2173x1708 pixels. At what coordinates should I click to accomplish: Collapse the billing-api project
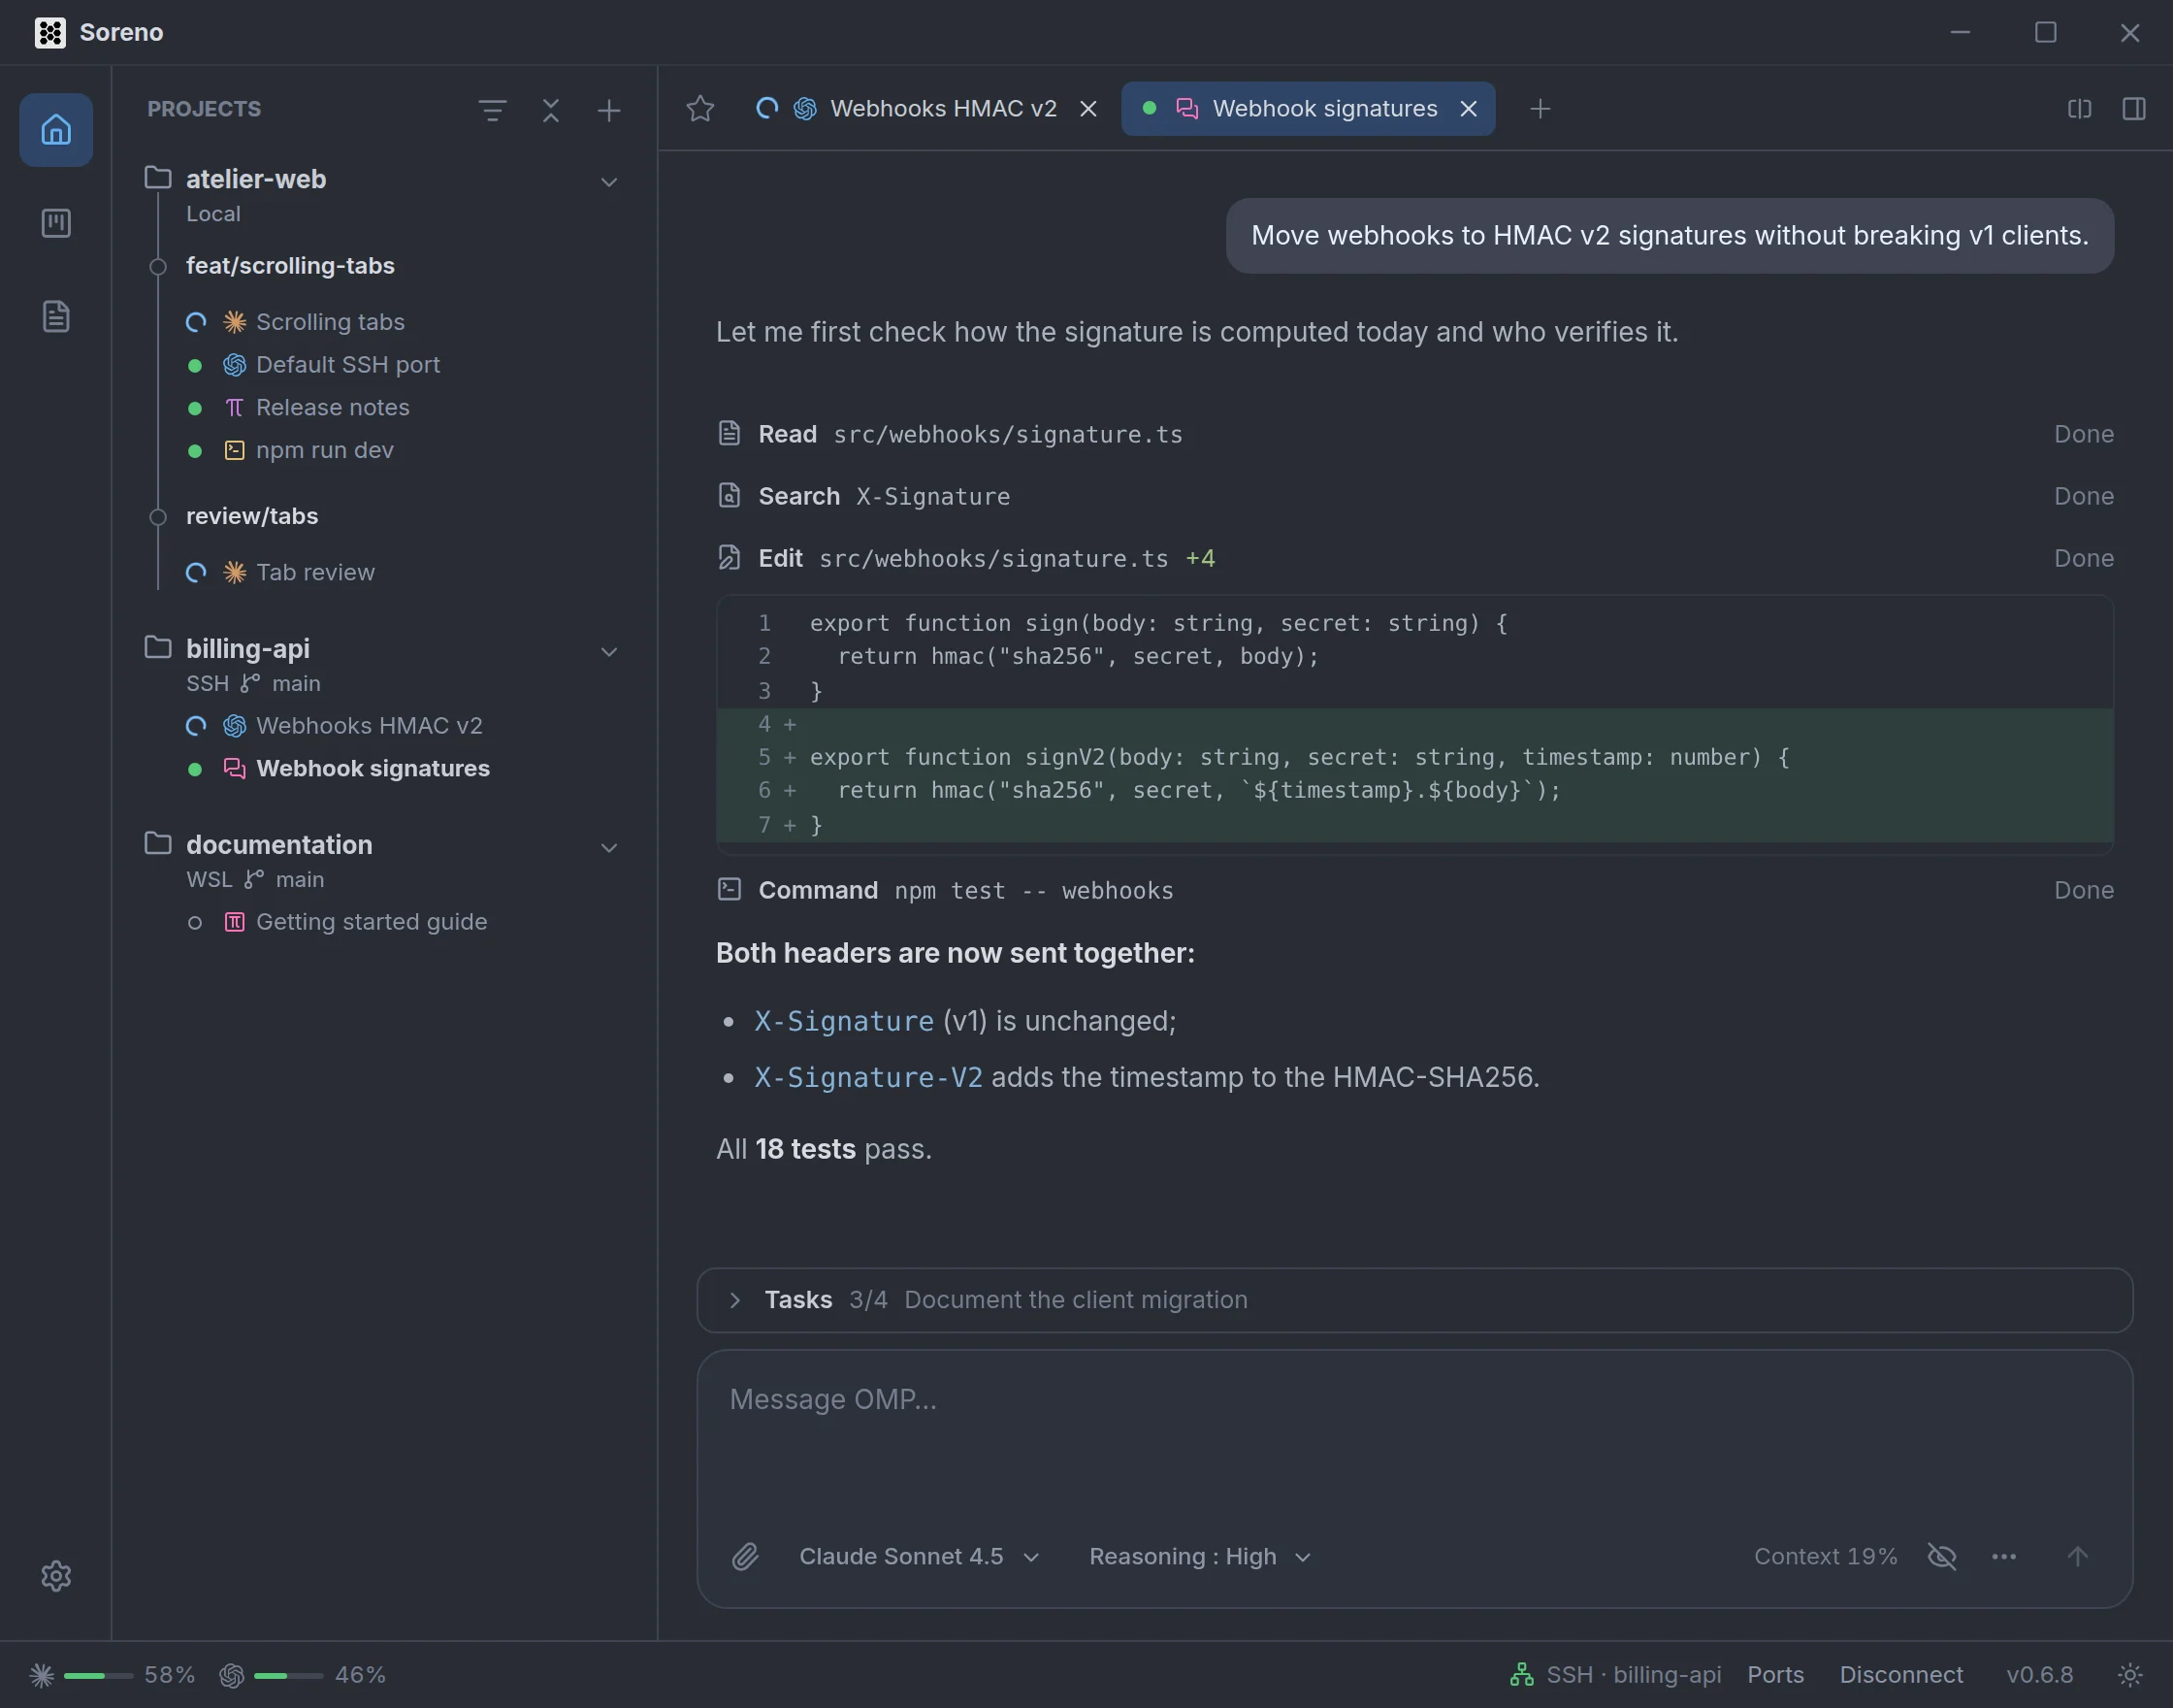[x=608, y=652]
